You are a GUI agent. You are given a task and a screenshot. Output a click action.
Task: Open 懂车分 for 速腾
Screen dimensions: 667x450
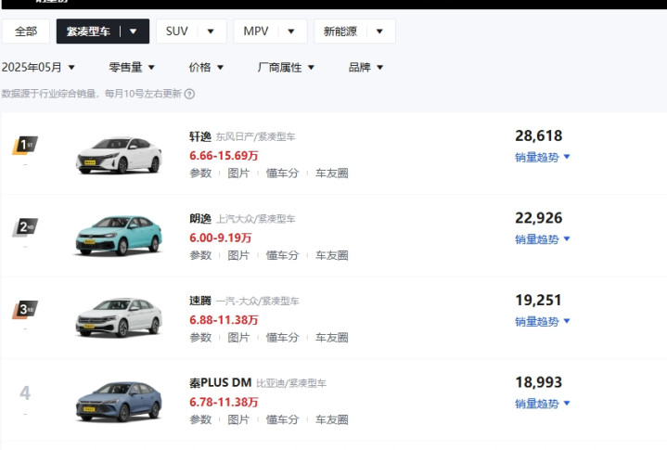[x=282, y=338]
